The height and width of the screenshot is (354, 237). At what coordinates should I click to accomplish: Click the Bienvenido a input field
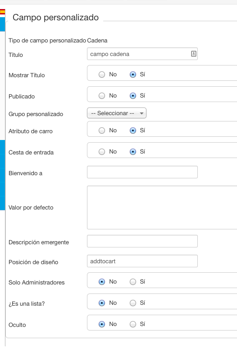pyautogui.click(x=142, y=172)
